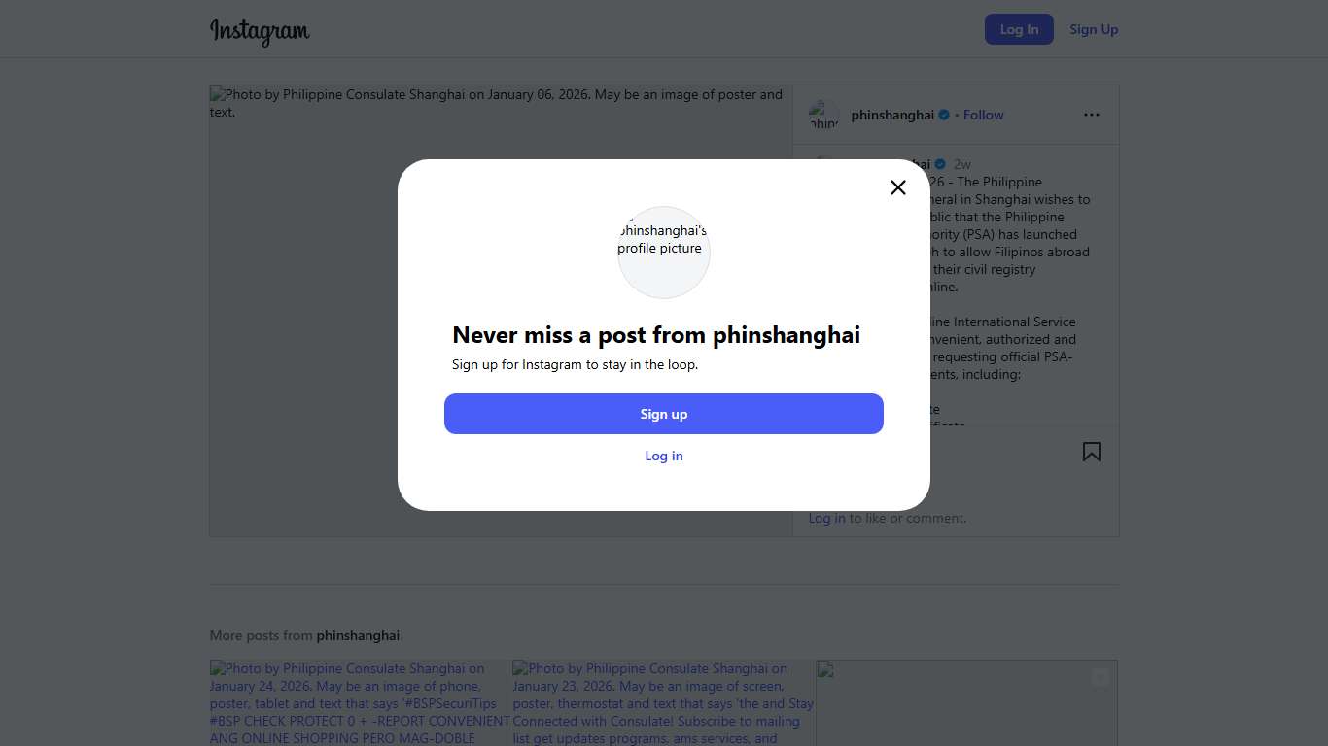Screen dimensions: 1328x746
Task: Open the phinshanghai username in the post header
Action: pos(891,115)
